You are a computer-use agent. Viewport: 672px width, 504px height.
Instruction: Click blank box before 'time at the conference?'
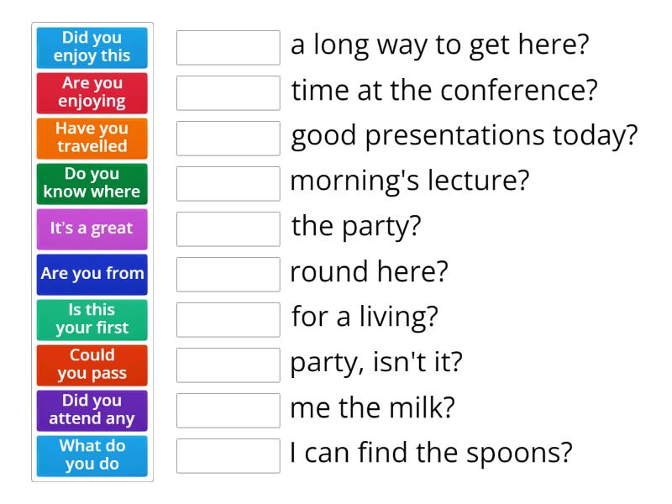click(228, 93)
